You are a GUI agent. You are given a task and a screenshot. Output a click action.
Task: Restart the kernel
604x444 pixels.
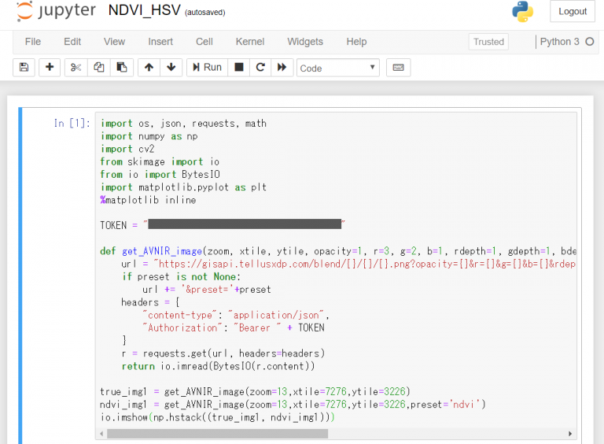click(260, 68)
